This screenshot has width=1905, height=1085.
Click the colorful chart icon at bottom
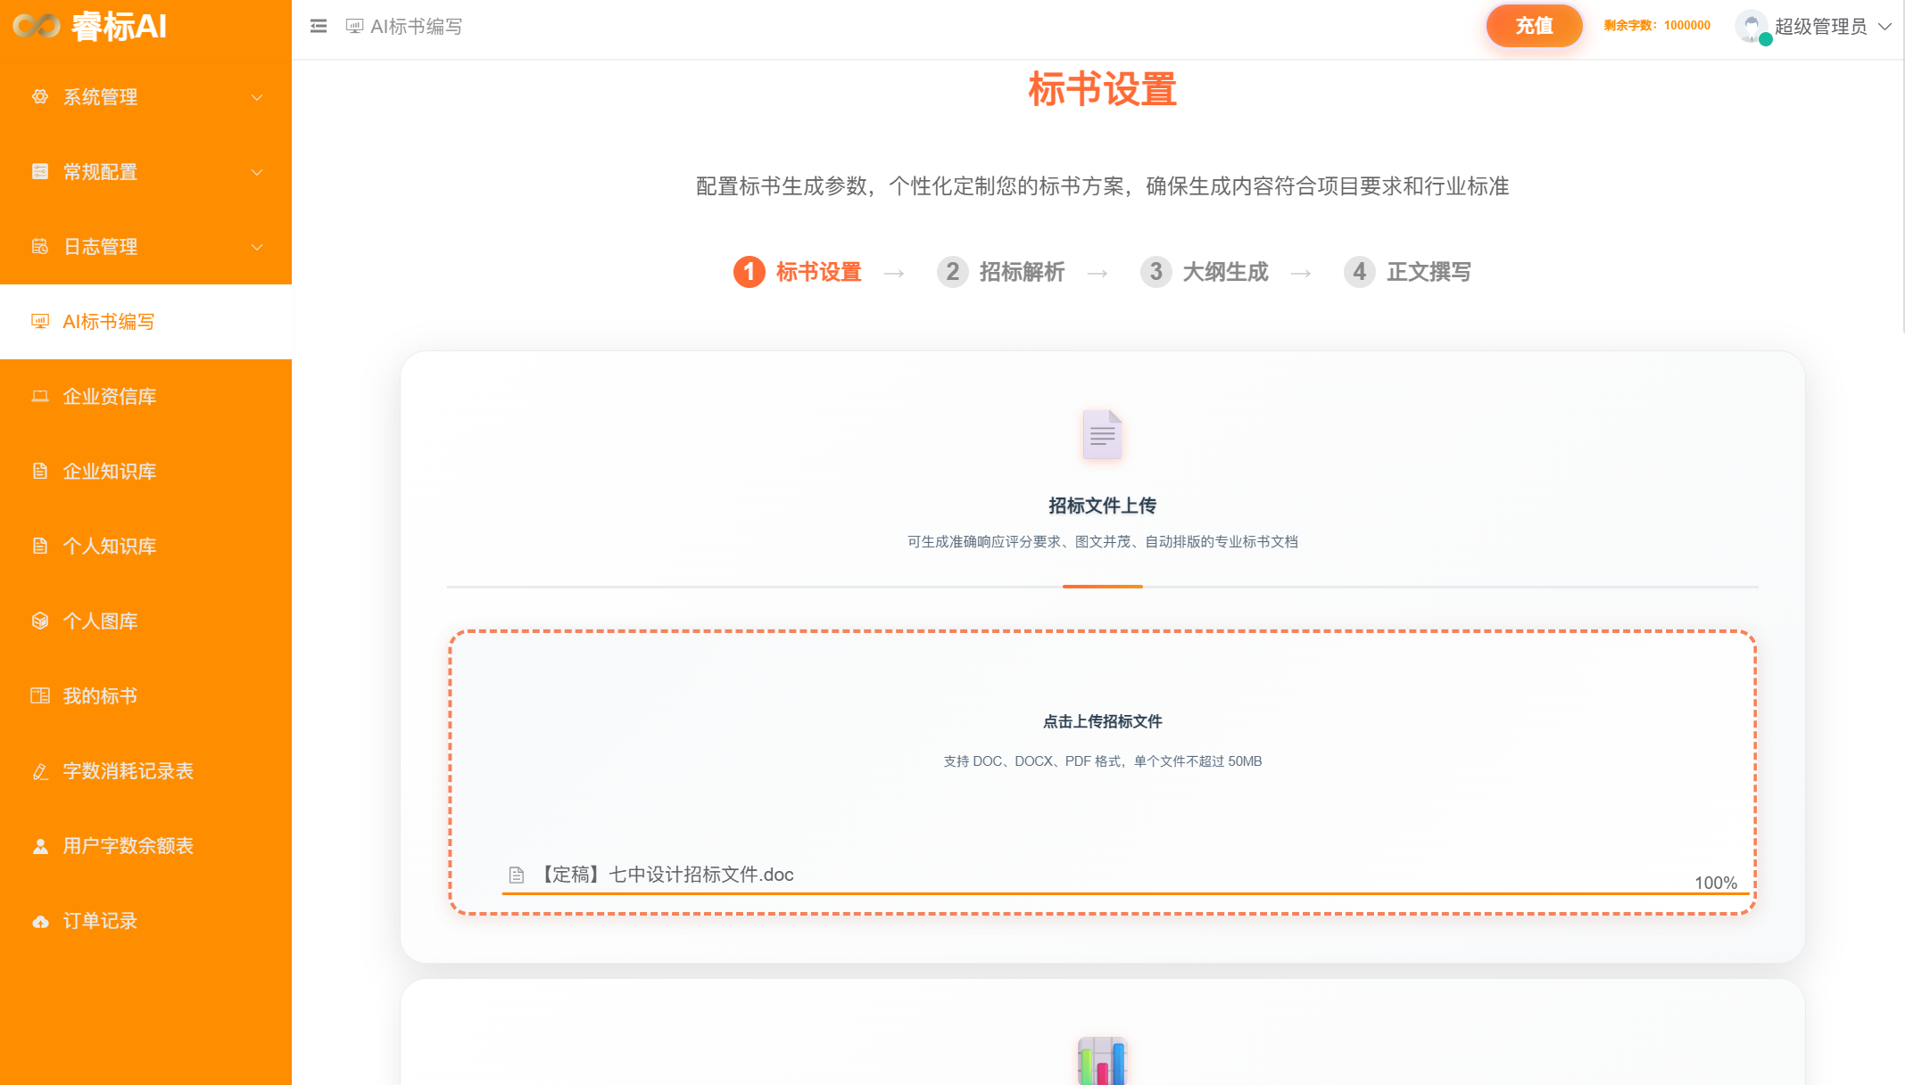click(1102, 1061)
